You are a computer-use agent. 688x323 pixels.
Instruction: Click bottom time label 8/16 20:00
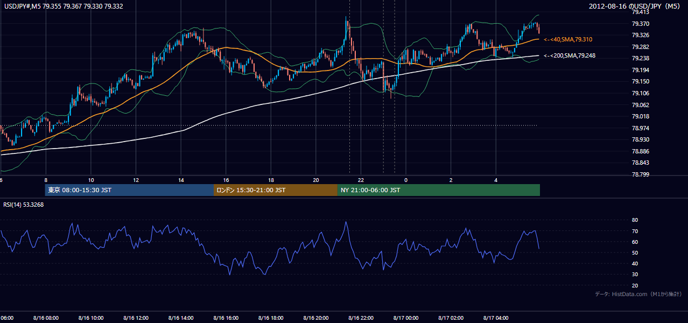tap(316, 318)
